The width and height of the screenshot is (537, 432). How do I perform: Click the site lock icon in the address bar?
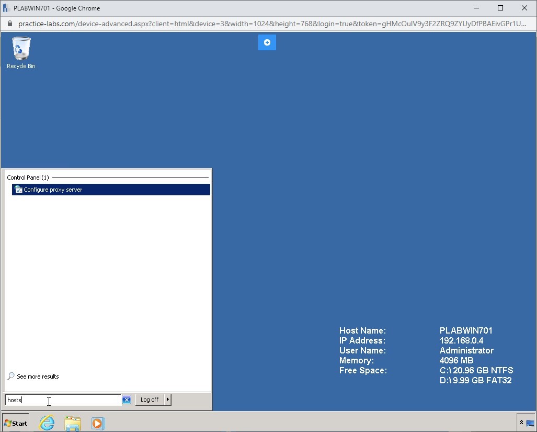pos(10,24)
